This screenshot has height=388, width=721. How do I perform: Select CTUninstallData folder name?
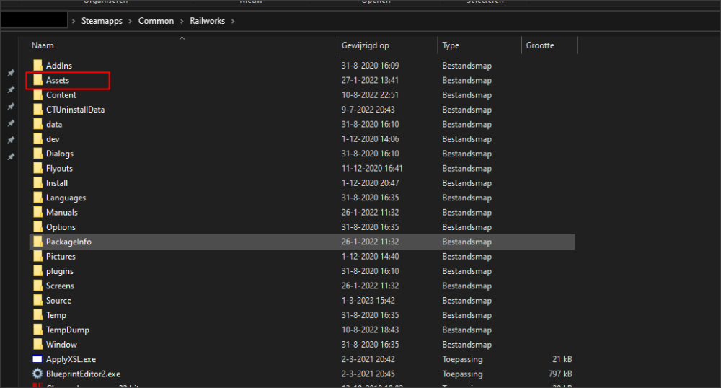click(x=75, y=110)
